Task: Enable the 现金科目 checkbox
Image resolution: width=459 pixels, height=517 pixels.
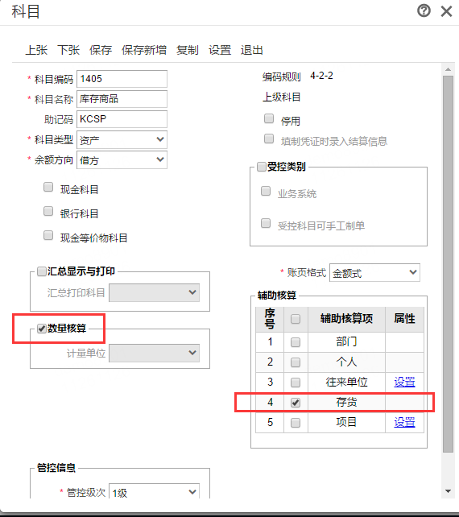Action: pos(48,188)
